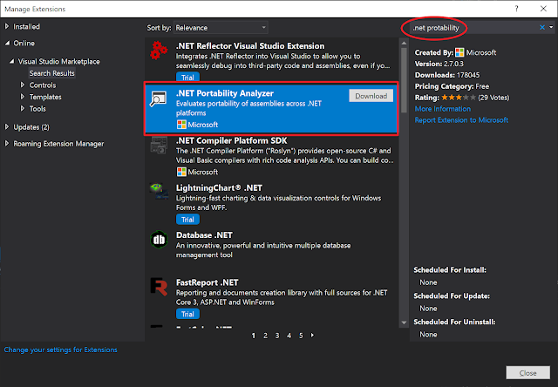Download the .NET Portability Analyzer extension
Viewport: 558px width, 387px height.
[x=371, y=96]
